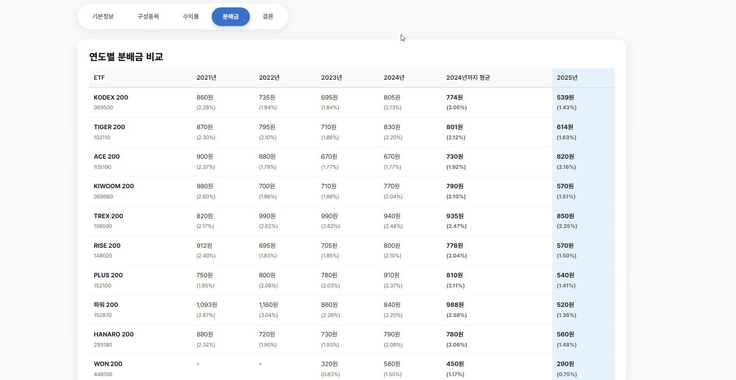Click ticker code 448100
Image resolution: width=736 pixels, height=380 pixels.
[x=103, y=375]
